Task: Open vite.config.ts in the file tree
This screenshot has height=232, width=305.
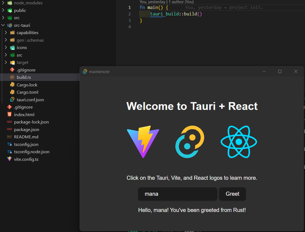Action: click(26, 159)
